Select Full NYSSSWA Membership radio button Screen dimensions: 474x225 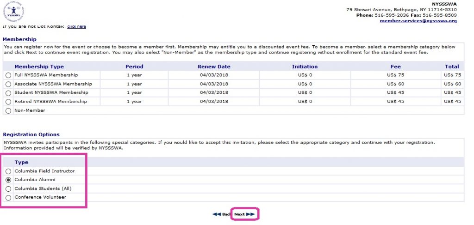point(8,75)
